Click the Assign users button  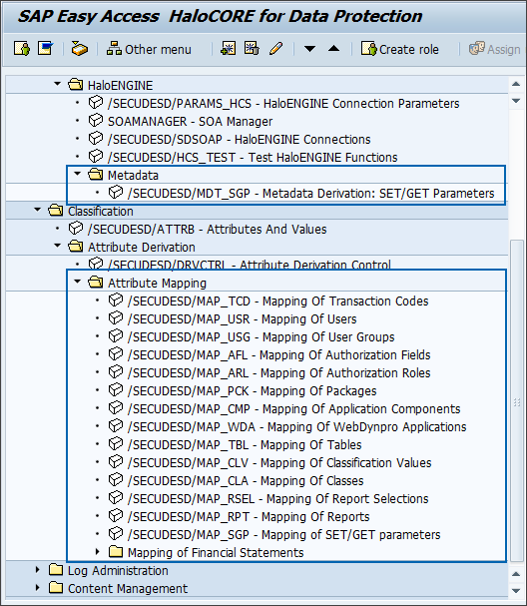pos(495,50)
